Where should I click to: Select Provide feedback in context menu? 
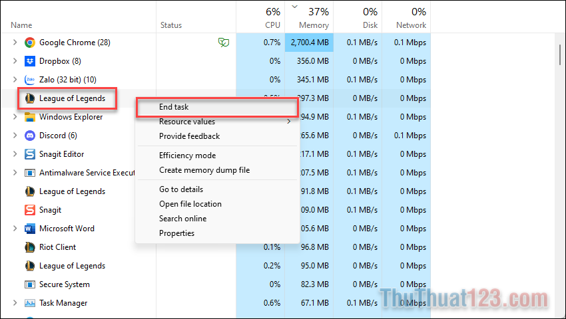(x=217, y=136)
